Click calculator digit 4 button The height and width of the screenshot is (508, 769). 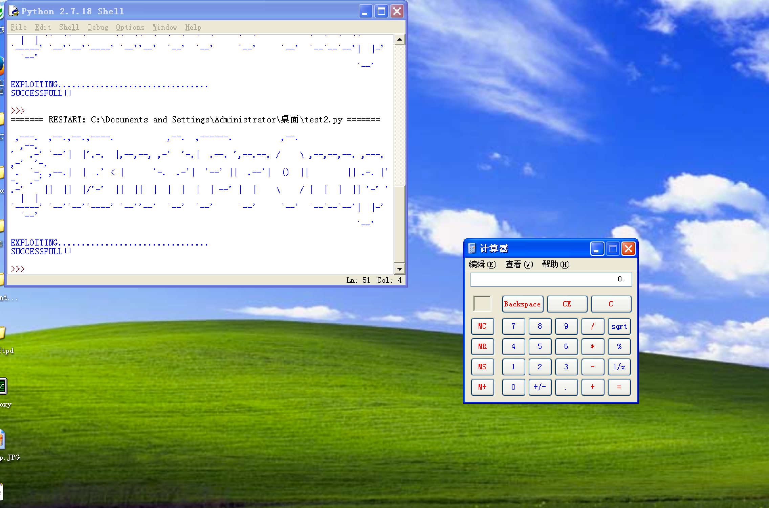[513, 347]
